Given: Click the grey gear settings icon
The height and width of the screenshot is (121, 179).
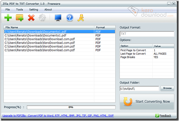Looking at the screenshot, I should (42, 18).
